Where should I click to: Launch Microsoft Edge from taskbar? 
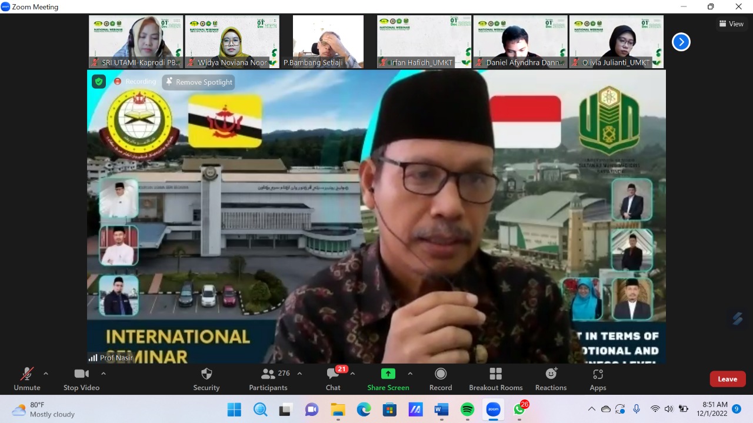(x=364, y=409)
